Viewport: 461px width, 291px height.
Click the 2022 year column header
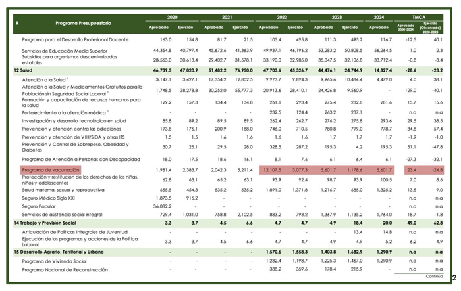[283, 17]
